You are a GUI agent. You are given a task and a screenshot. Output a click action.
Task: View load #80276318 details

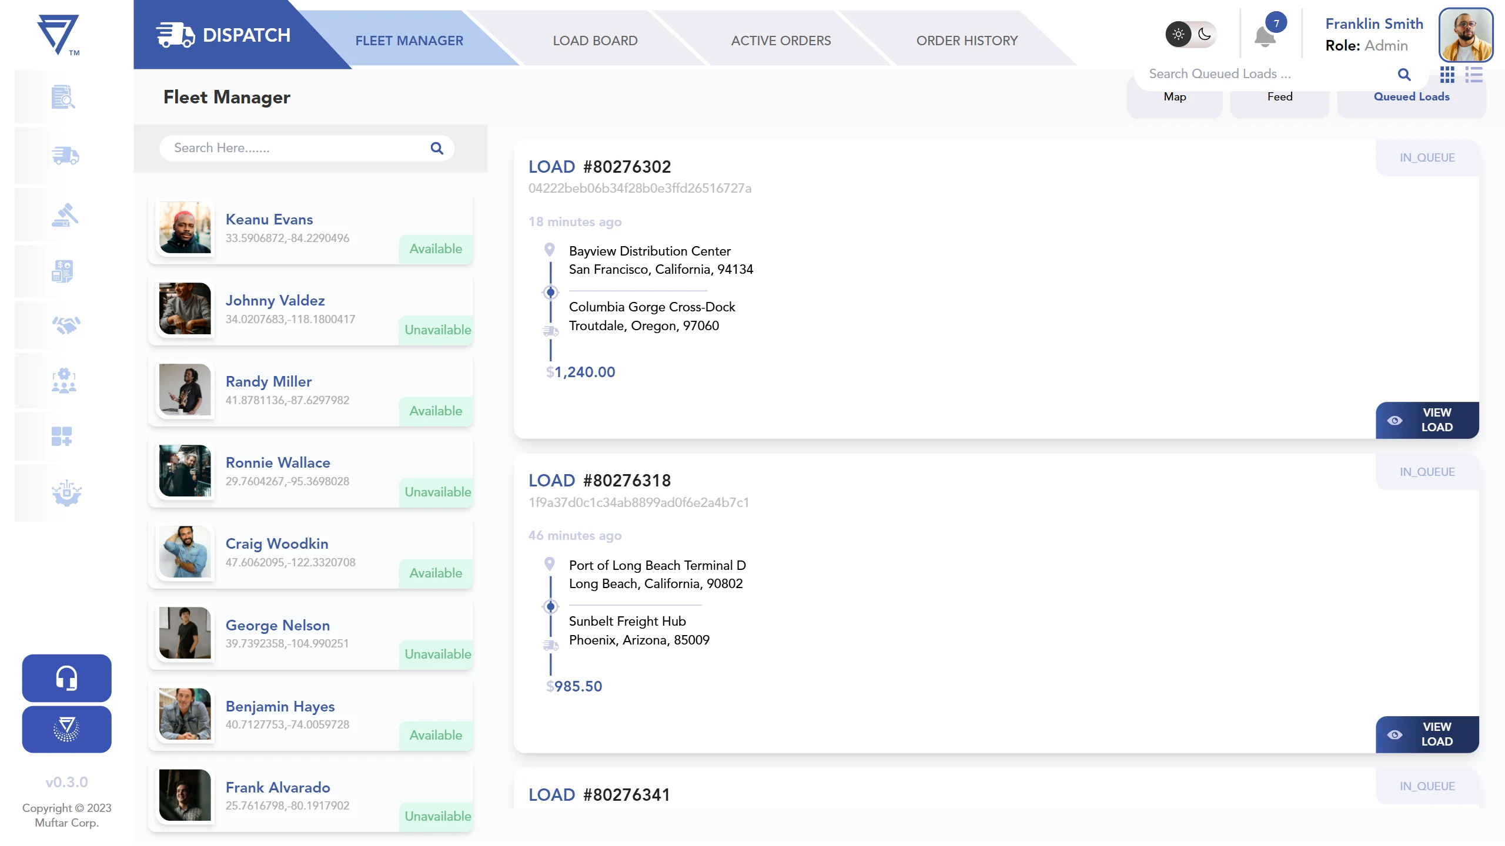coord(1427,734)
